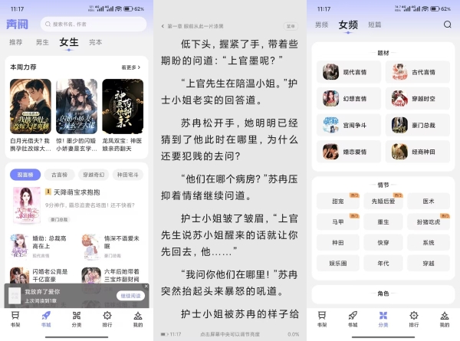Viewport: 460px width, 341px height.
Task: Dismiss the continue-reading banner with its X
Action: [x=146, y=286]
